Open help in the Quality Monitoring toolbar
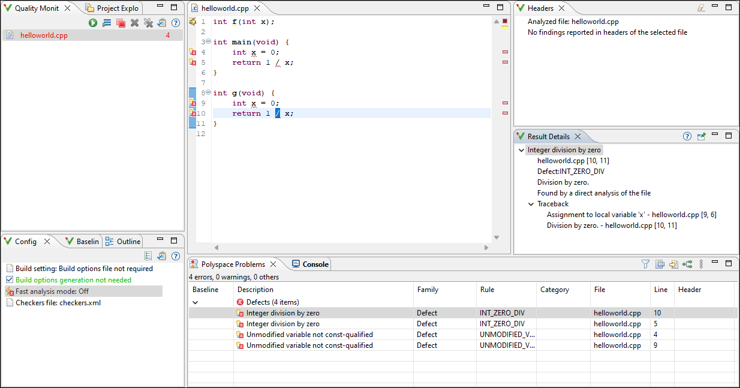The height and width of the screenshot is (388, 740). [175, 22]
